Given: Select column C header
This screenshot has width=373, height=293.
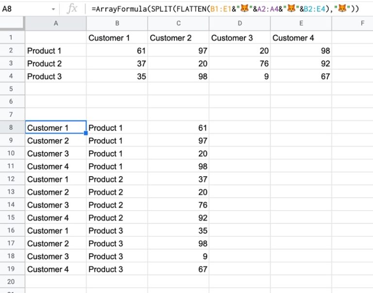Looking at the screenshot, I should pos(178,23).
